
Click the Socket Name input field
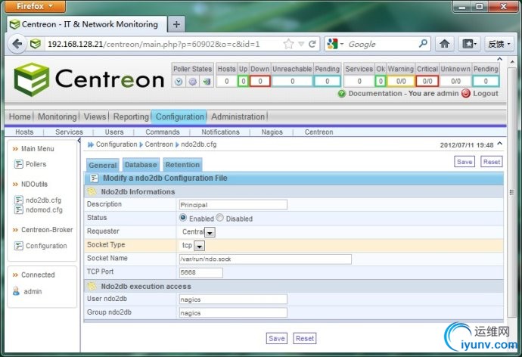[265, 259]
